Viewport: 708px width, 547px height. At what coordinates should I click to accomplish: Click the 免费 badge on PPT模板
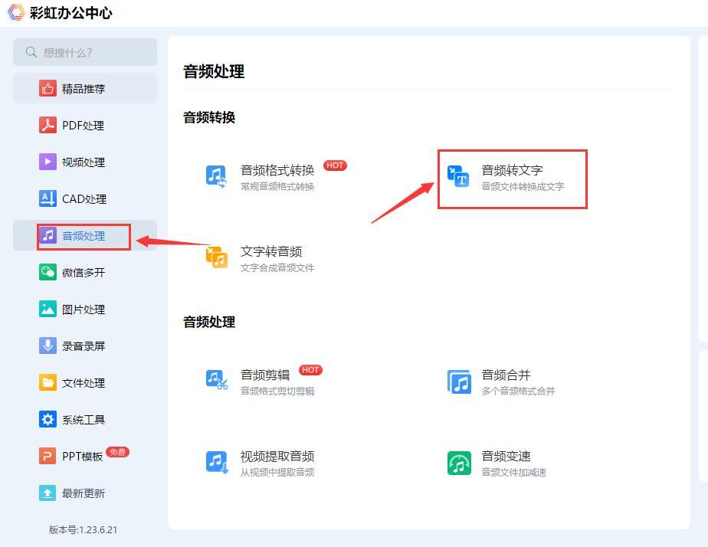point(117,452)
